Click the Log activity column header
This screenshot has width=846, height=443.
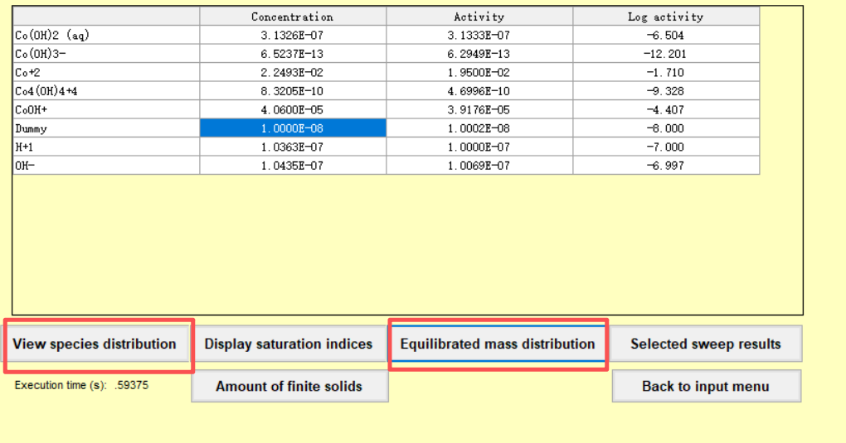click(x=665, y=17)
